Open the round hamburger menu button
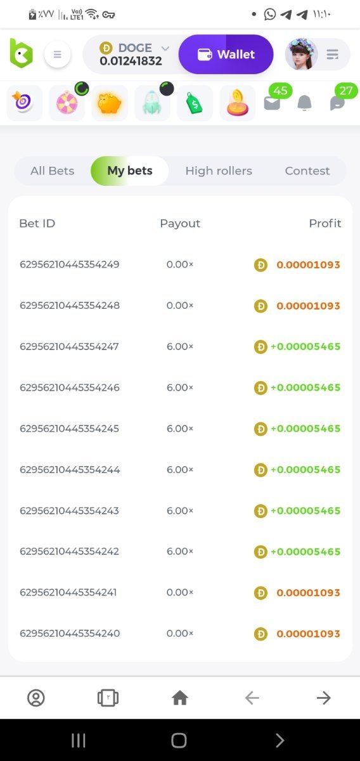360x761 pixels. [x=57, y=55]
